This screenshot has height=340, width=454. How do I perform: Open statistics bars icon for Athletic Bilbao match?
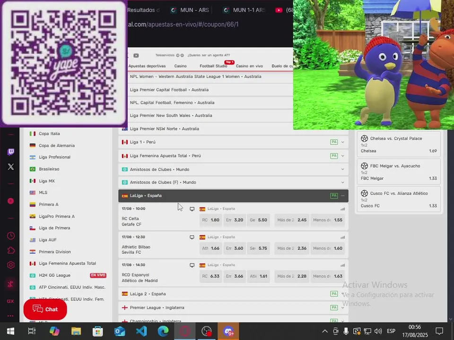[x=343, y=237]
